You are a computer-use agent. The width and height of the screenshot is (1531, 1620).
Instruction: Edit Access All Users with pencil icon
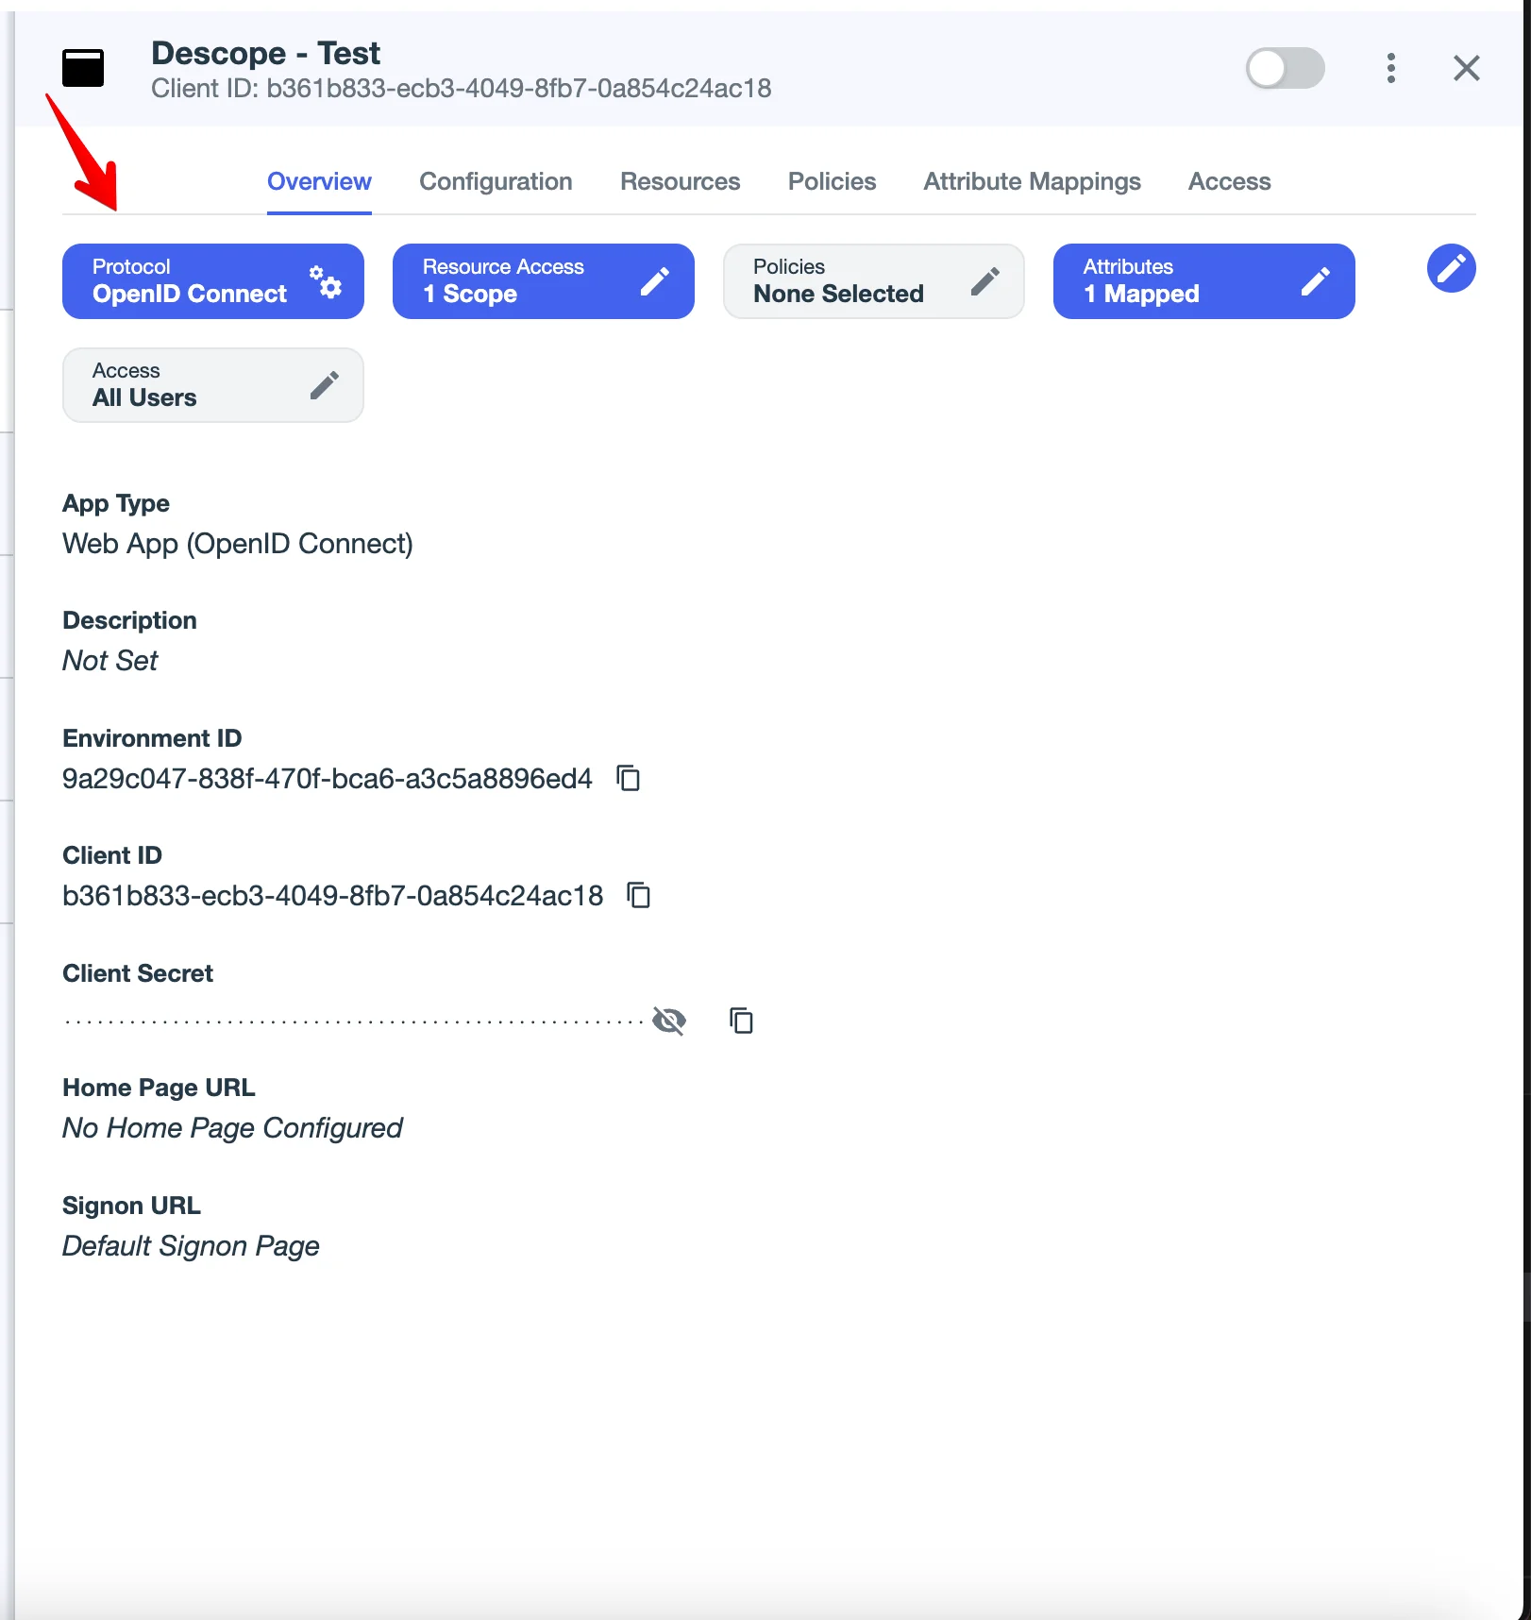point(324,385)
